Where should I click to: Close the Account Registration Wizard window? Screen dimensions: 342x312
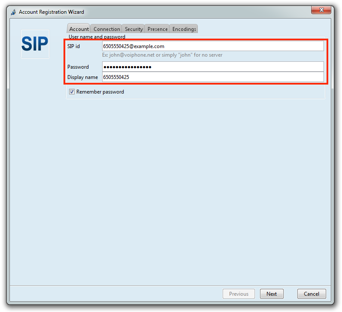tap(321, 11)
